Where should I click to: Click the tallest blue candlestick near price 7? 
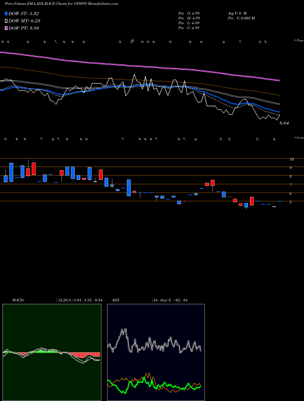129,188
